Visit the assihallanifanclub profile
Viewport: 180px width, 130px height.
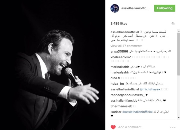tap(124, 100)
